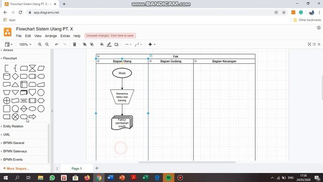The image size is (323, 182).
Task: Click the zoom in magnifier icon
Action: pyautogui.click(x=40, y=44)
